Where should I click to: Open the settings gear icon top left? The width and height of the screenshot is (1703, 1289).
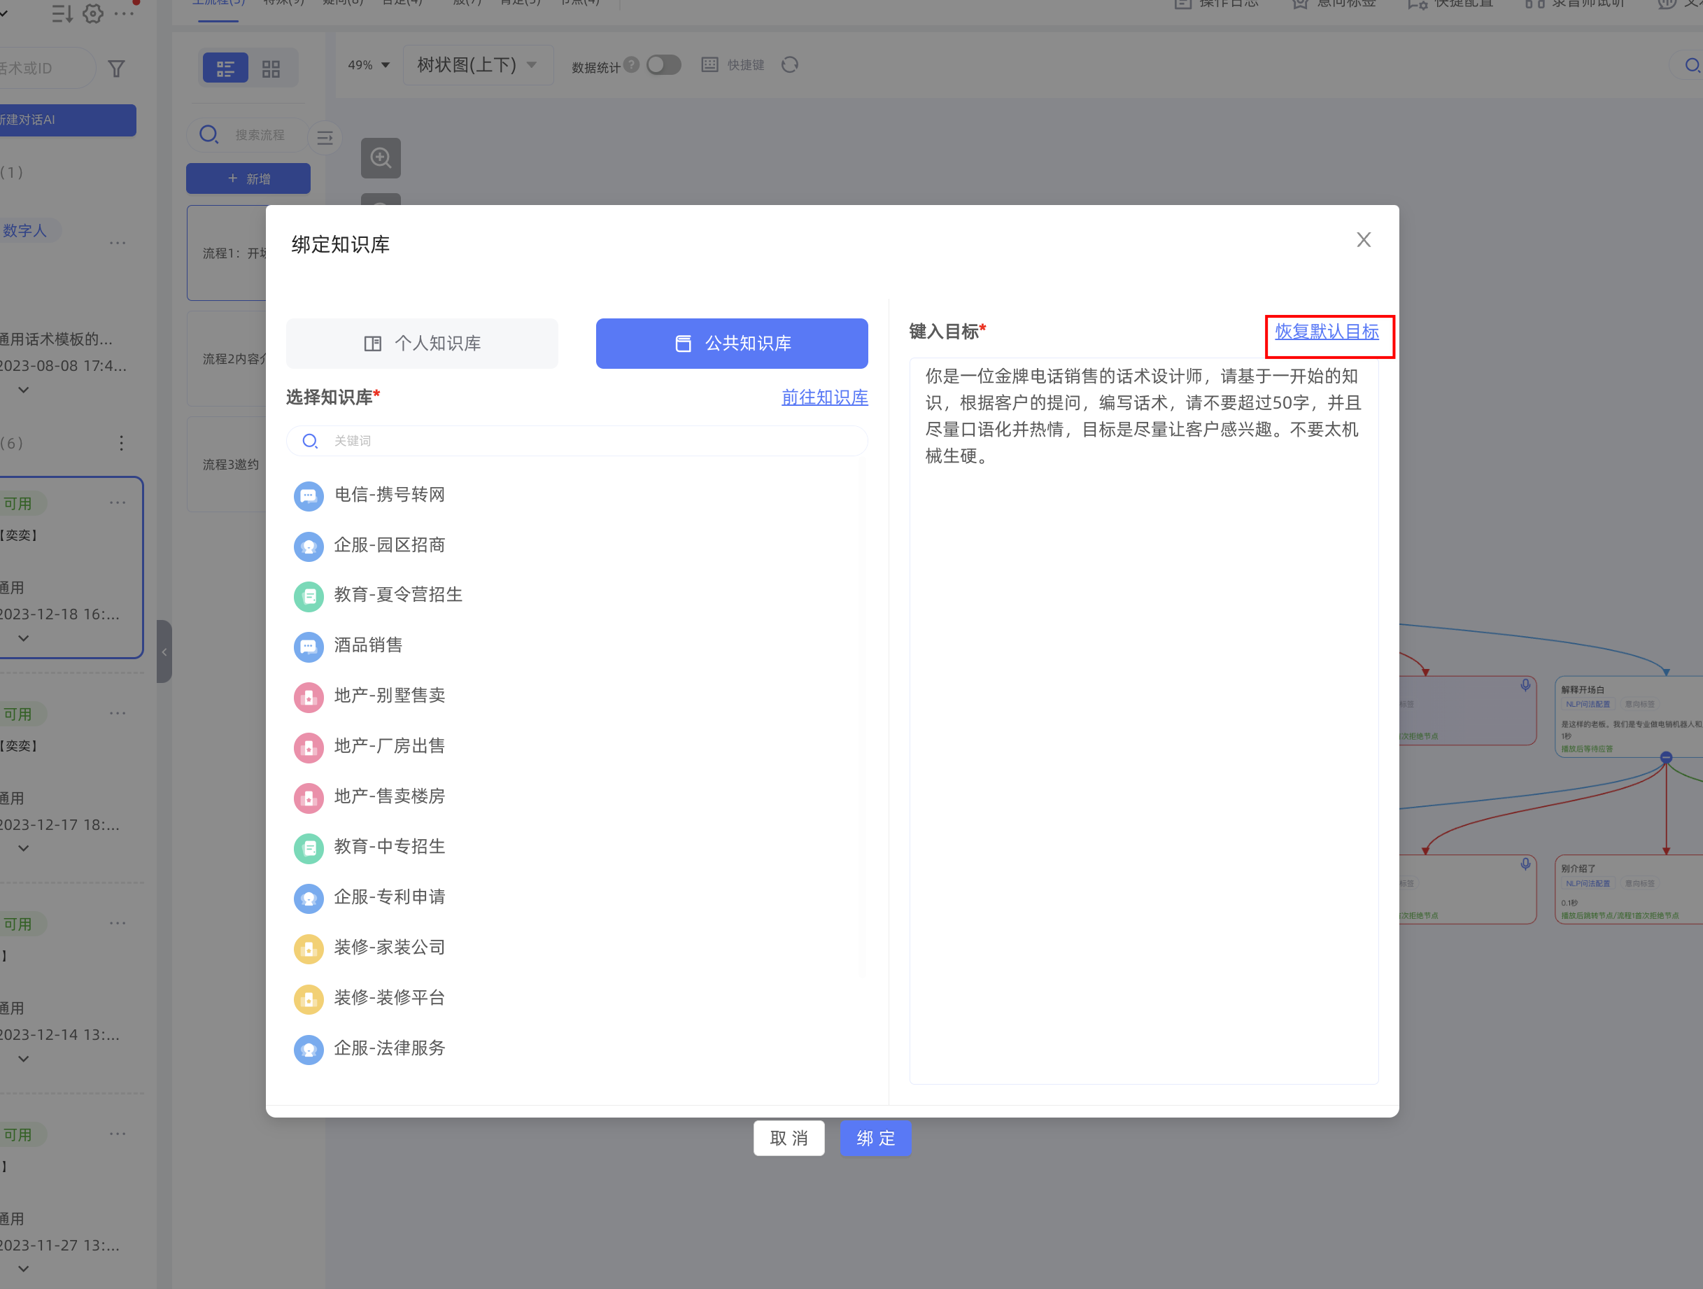(92, 13)
